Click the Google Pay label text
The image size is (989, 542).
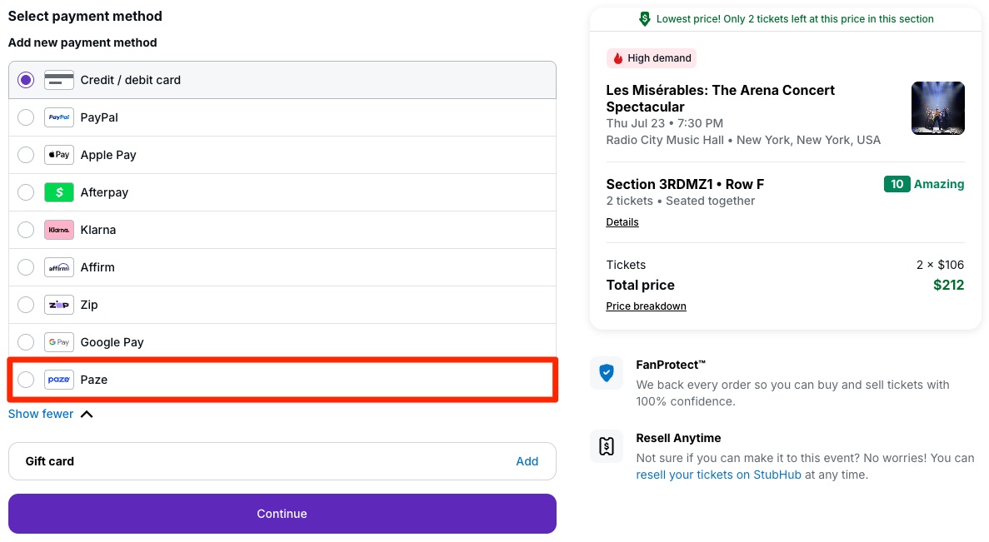112,342
